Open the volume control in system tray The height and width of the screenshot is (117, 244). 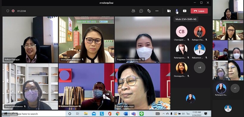[183, 114]
